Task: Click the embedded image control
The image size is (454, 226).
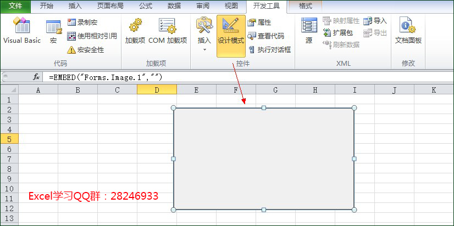Action: point(264,159)
